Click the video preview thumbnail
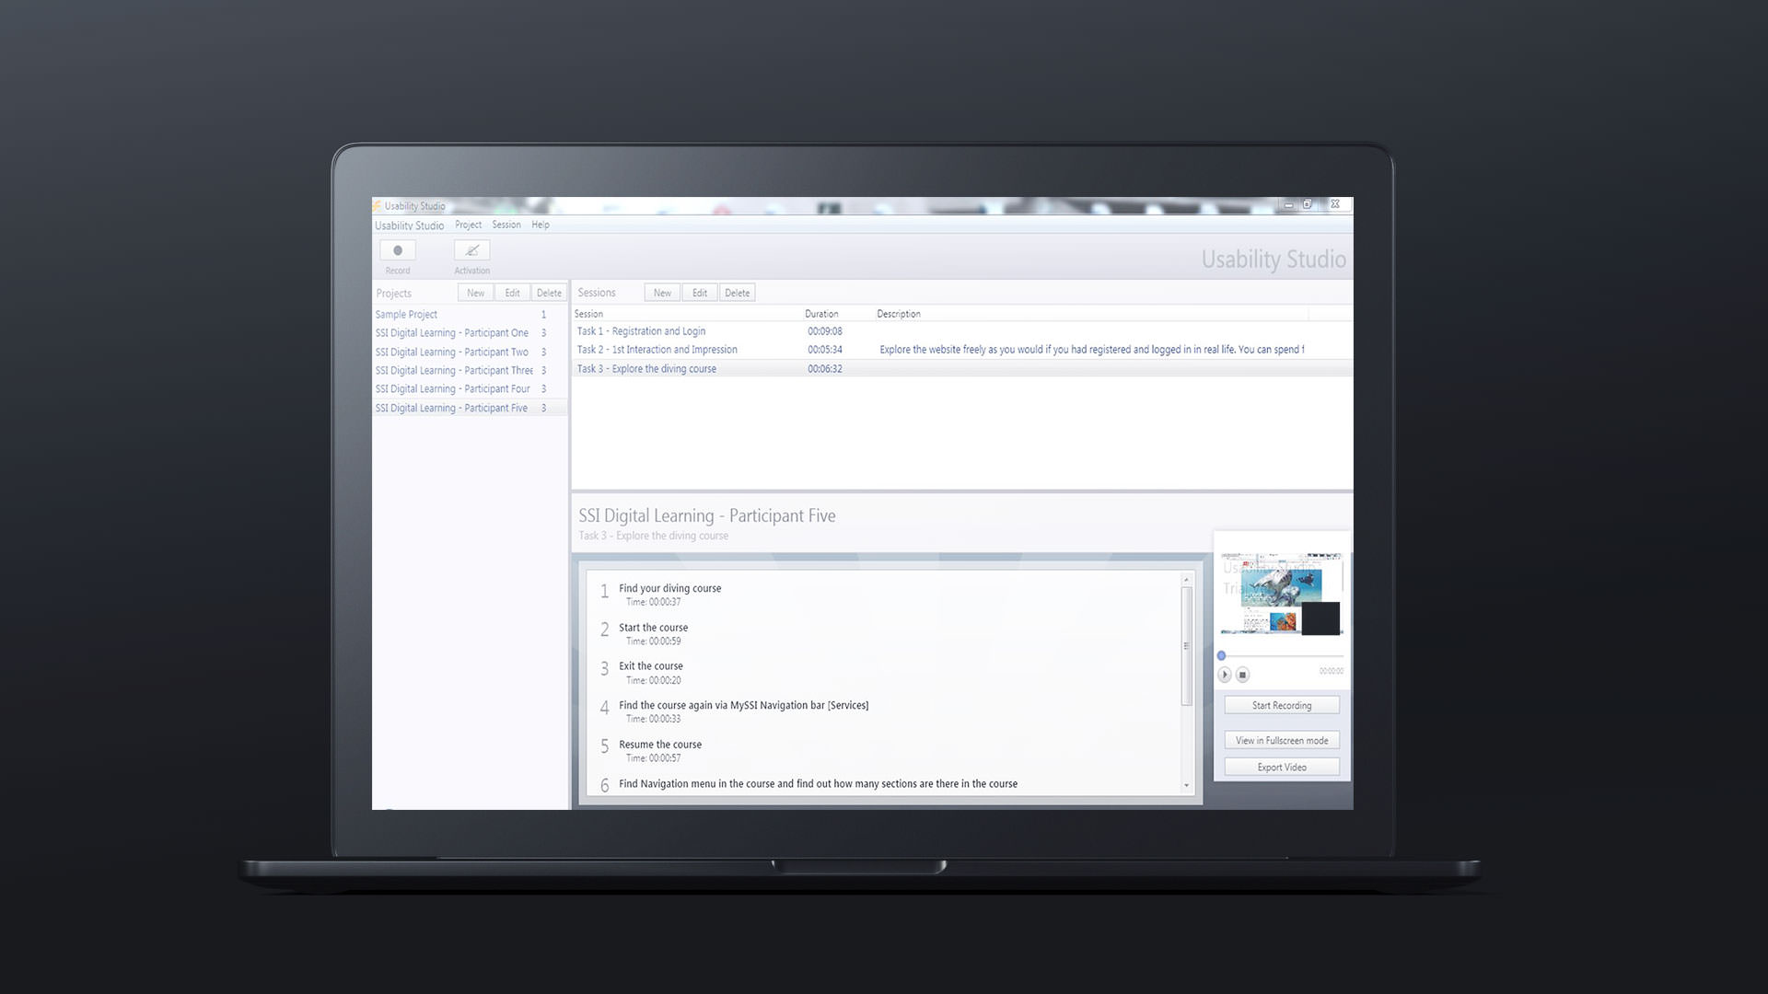The height and width of the screenshot is (994, 1768). tap(1281, 594)
